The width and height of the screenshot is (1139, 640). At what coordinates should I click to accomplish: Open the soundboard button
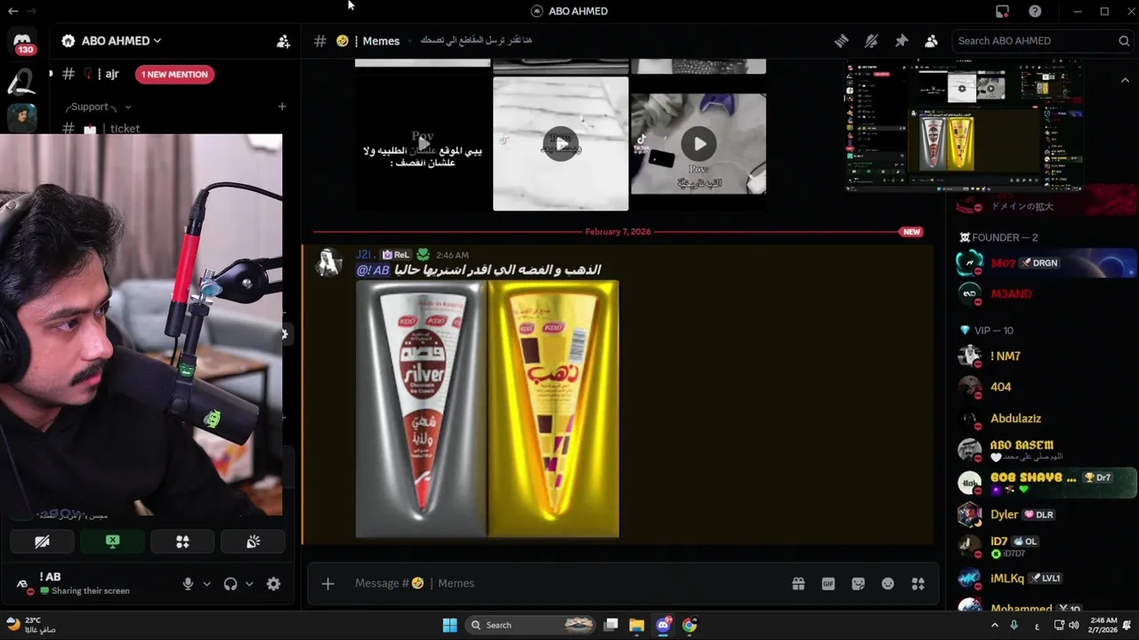tap(253, 541)
